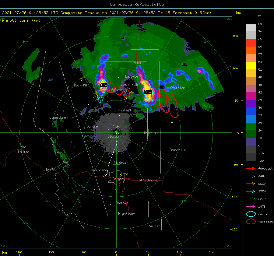Click the Okotoks map label

(x=122, y=203)
